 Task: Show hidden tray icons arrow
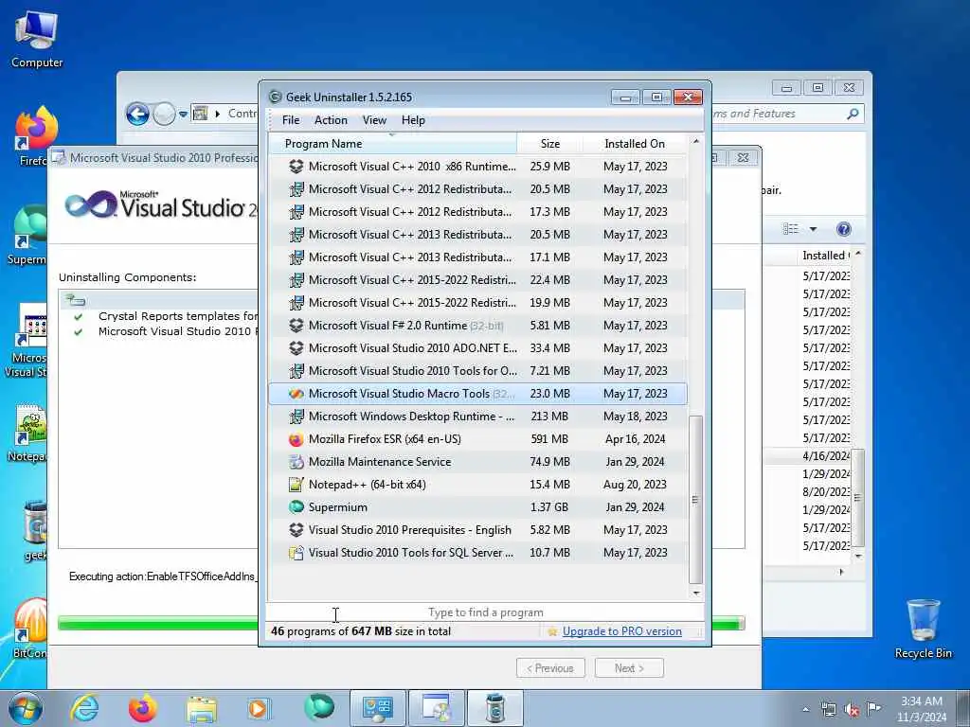(805, 709)
